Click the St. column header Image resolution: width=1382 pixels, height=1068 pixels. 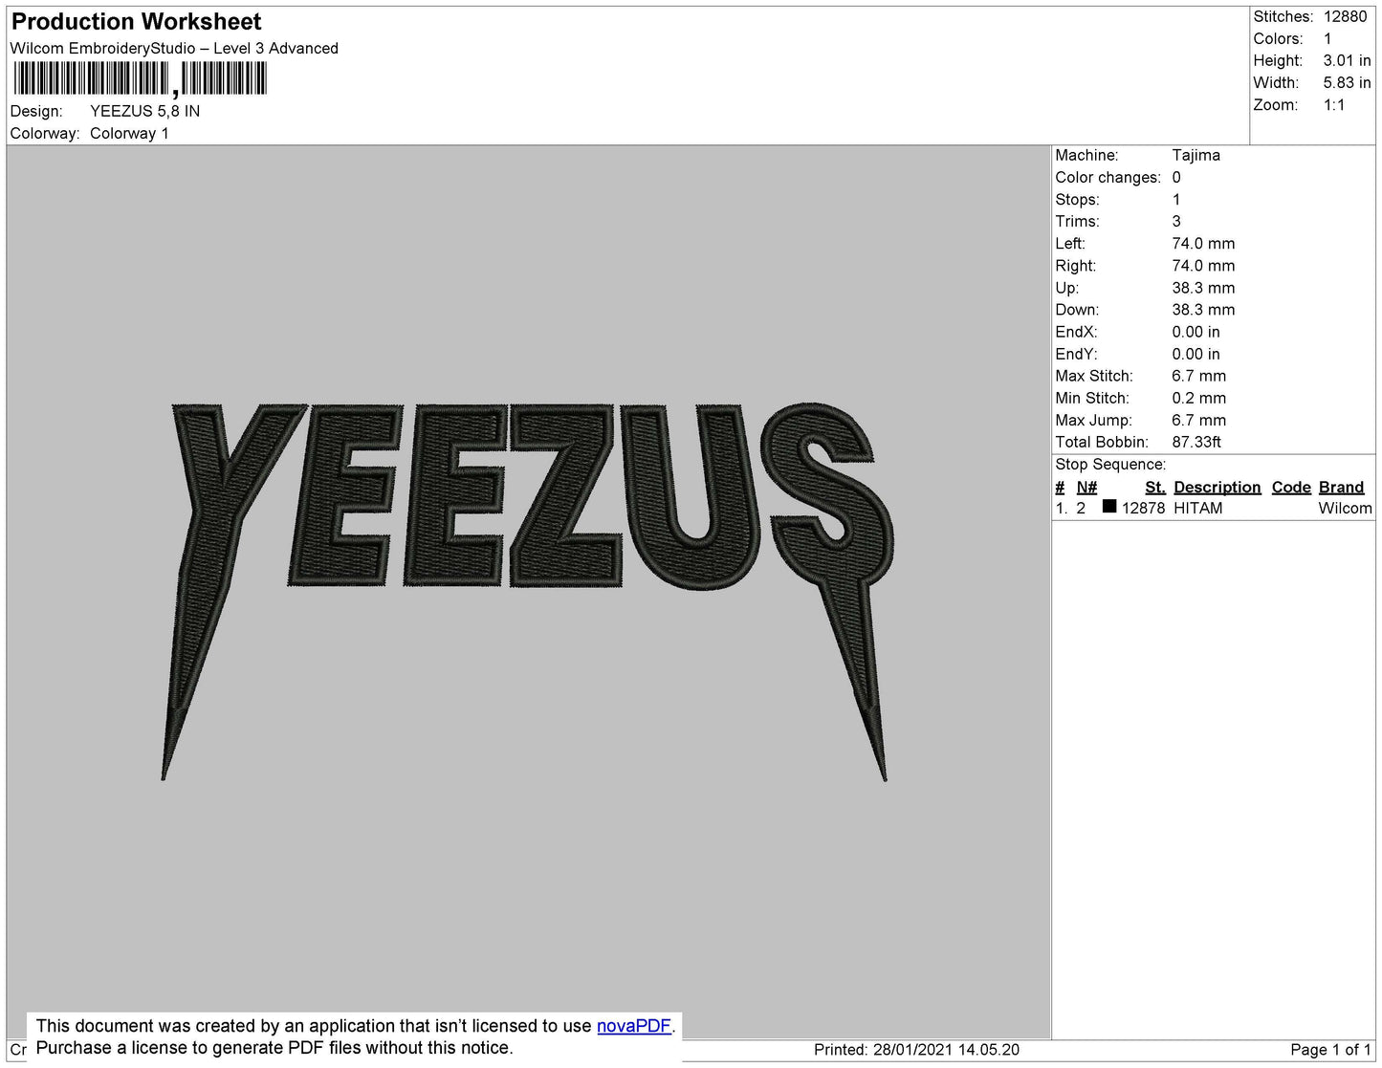point(1155,488)
